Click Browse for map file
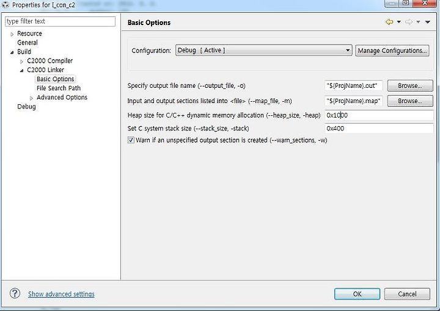The height and width of the screenshot is (311, 440). click(410, 101)
